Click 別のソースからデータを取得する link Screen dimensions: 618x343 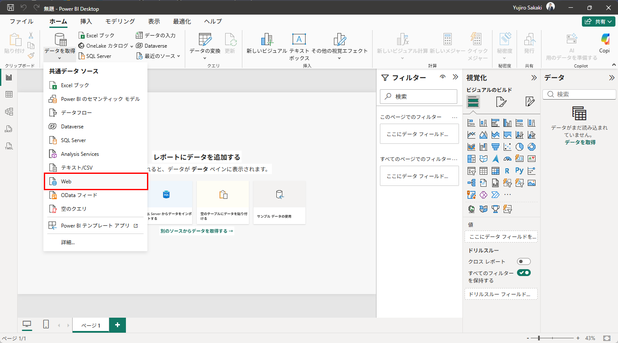[196, 231]
